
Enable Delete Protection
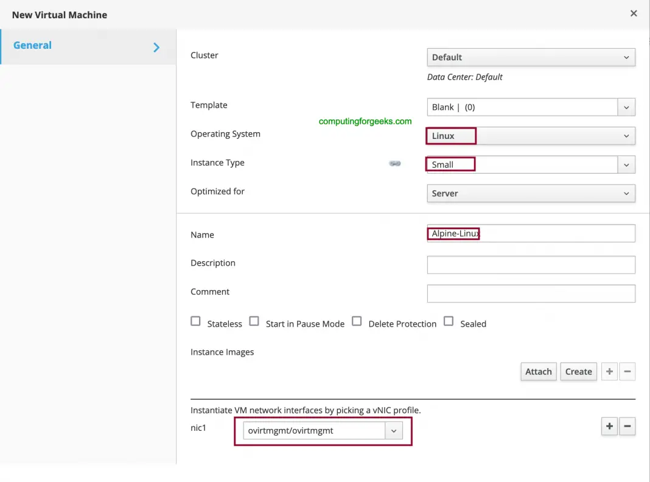coord(357,321)
